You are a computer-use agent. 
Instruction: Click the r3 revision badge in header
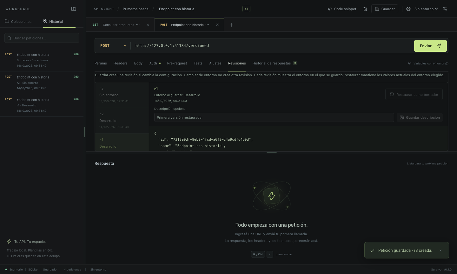click(x=246, y=9)
